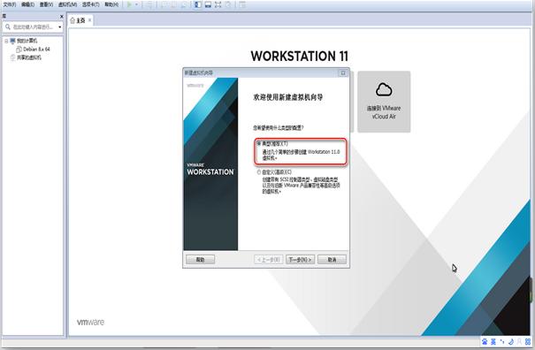Image resolution: width=535 pixels, height=350 pixels.
Task: Close the New Virtual Machine Wizard dialog
Action: pos(343,73)
